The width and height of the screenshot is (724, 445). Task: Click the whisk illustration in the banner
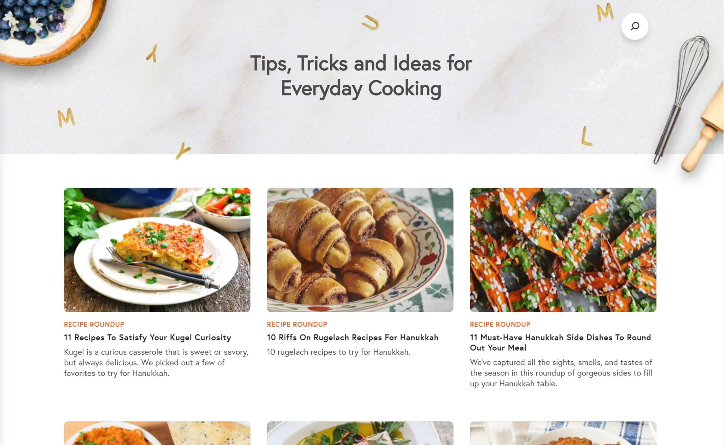pyautogui.click(x=681, y=99)
